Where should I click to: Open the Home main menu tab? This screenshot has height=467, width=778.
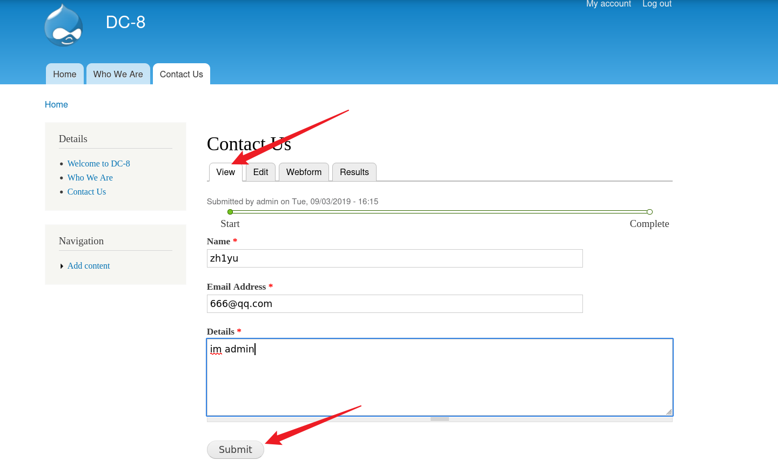(65, 74)
